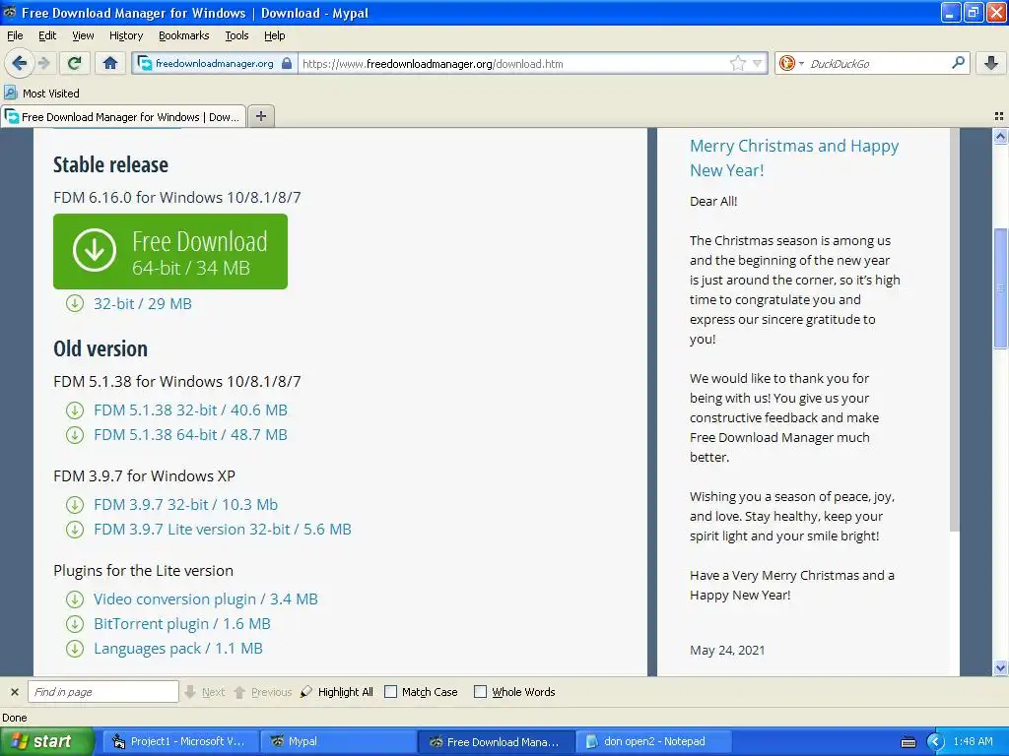Open the tab groups grid icon
Image resolution: width=1009 pixels, height=756 pixels.
[999, 116]
